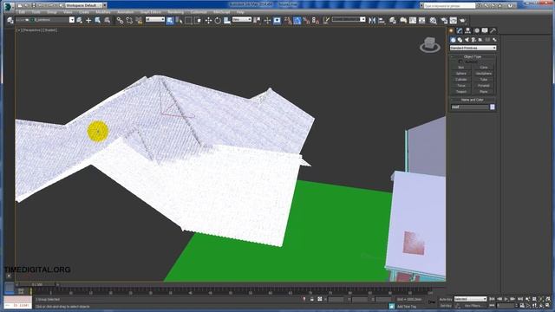Click the search keyword field in title bar
The height and width of the screenshot is (312, 555).
[449, 6]
